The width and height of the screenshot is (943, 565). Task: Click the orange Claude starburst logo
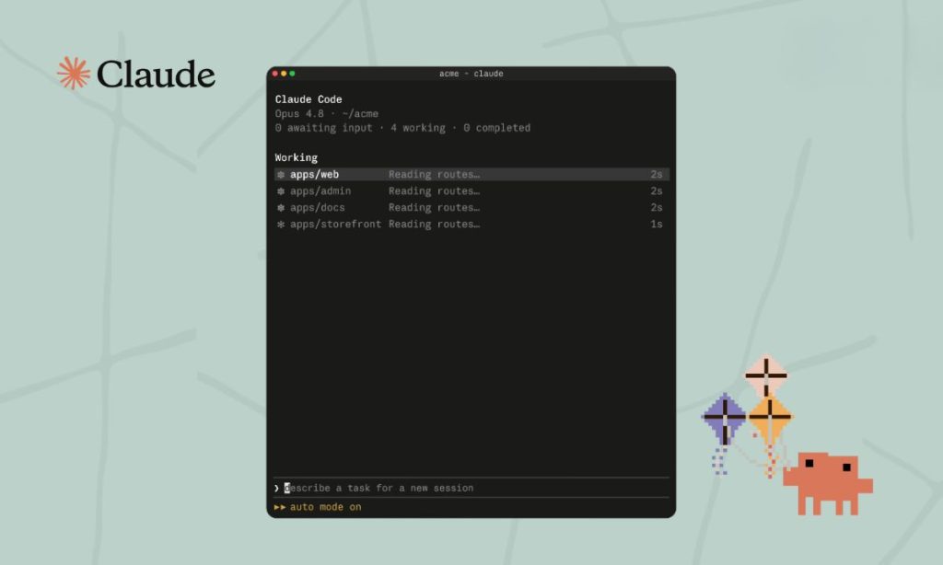tap(74, 74)
